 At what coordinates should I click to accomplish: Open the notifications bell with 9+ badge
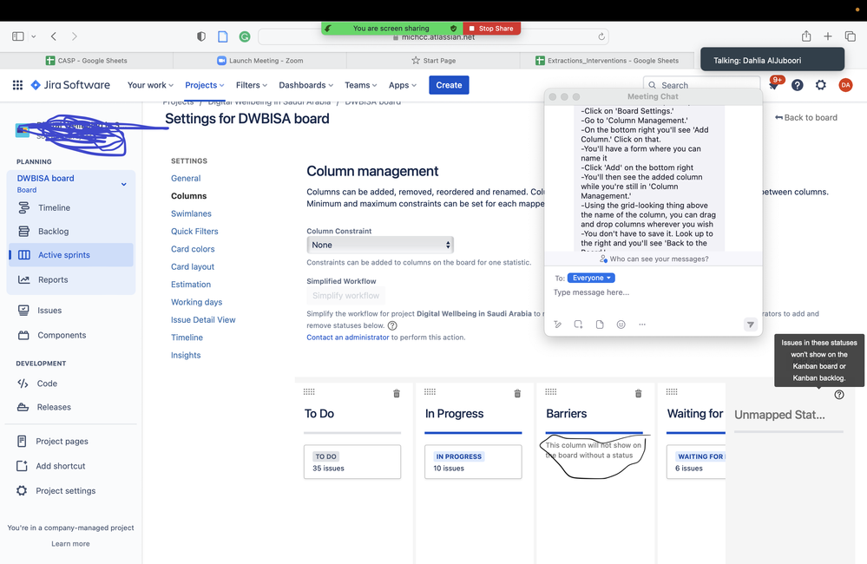click(773, 85)
